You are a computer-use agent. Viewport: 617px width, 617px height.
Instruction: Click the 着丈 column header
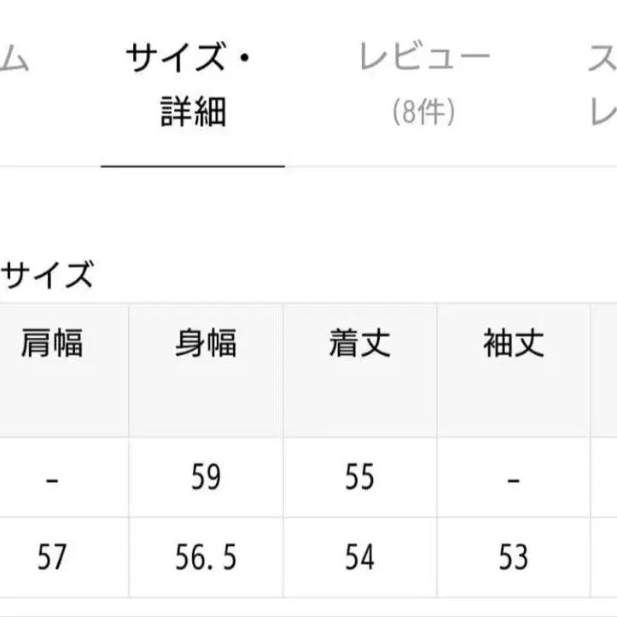coord(359,344)
